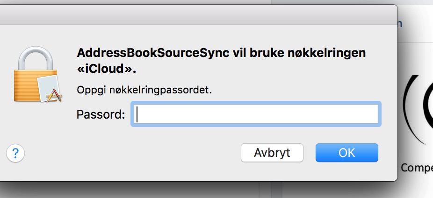Click the «iCloud» text in heading

click(x=106, y=69)
